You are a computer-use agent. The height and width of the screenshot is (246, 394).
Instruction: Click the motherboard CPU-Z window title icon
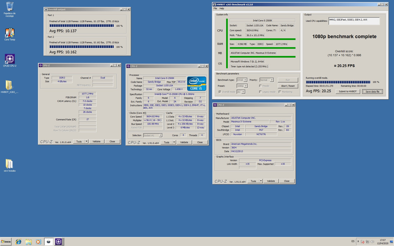click(215, 105)
